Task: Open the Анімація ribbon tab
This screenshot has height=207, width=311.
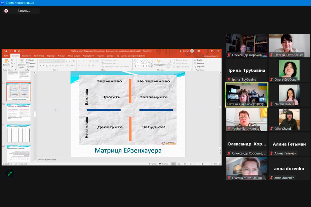Action: click(x=62, y=56)
